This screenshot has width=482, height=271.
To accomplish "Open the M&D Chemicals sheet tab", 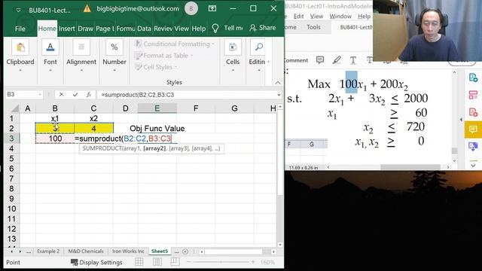I will (86, 251).
